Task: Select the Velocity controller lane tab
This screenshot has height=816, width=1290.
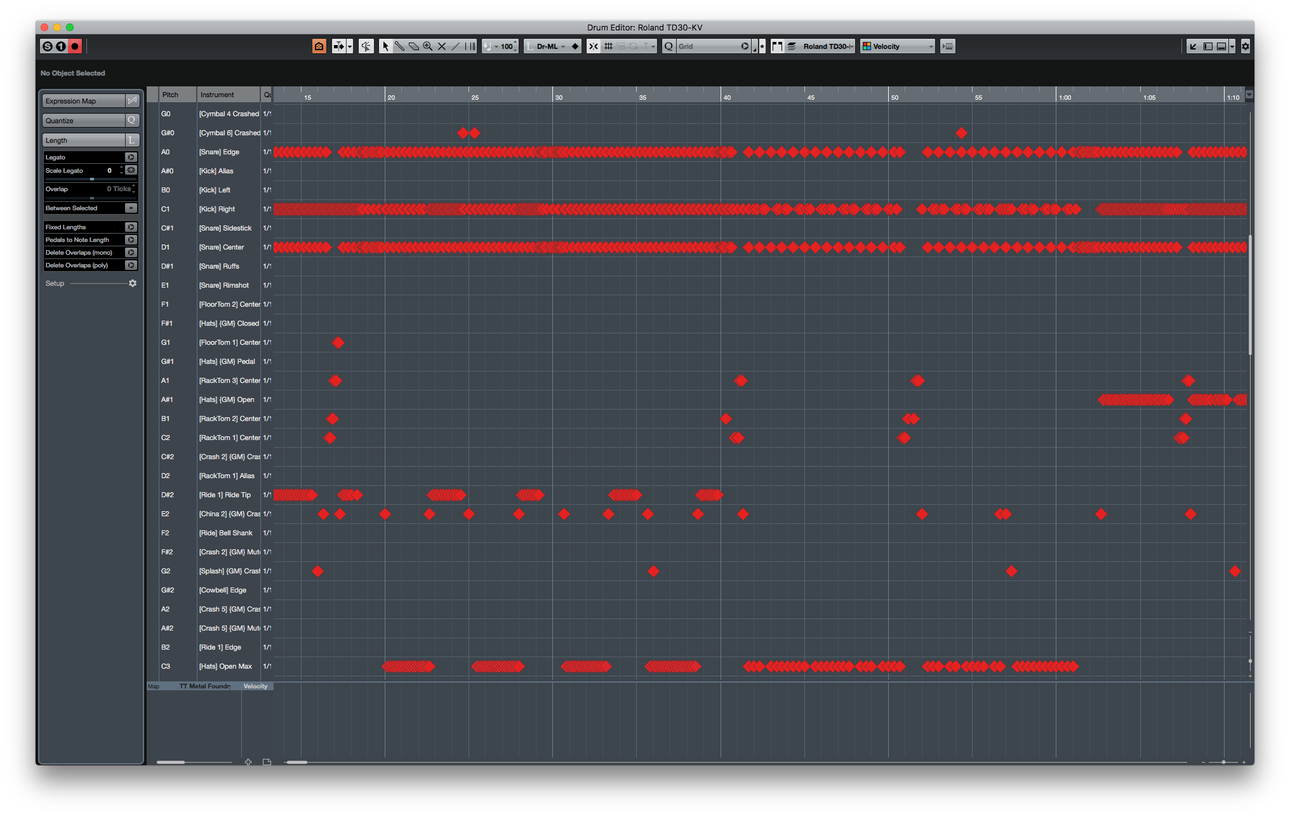Action: pos(255,686)
